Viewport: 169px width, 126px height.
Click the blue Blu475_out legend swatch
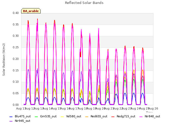click(11, 117)
